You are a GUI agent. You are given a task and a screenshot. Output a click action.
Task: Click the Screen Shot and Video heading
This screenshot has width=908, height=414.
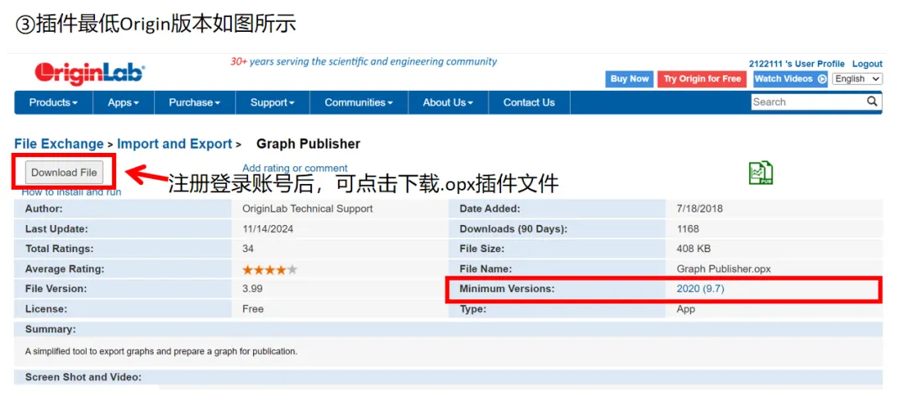click(83, 377)
